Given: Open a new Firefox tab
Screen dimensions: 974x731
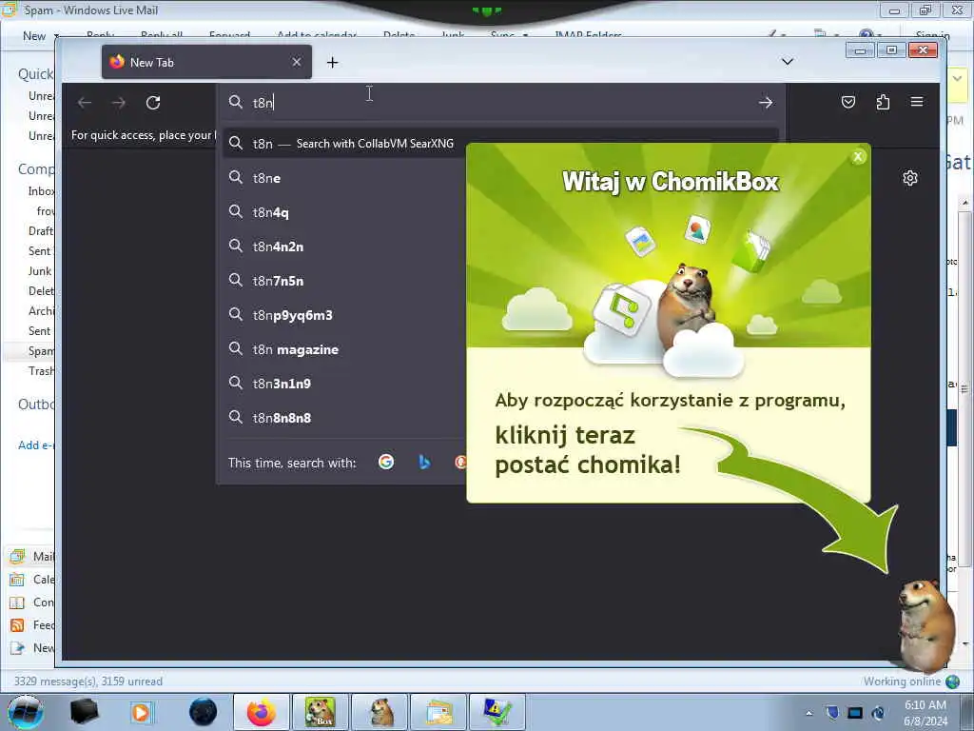Looking at the screenshot, I should click(x=332, y=62).
